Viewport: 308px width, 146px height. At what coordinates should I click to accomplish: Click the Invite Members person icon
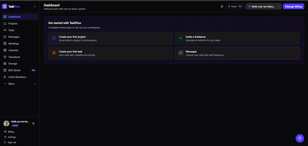click(x=5, y=77)
